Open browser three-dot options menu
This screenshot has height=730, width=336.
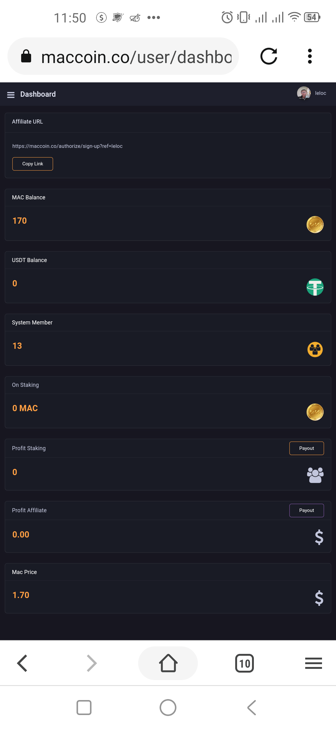(310, 56)
